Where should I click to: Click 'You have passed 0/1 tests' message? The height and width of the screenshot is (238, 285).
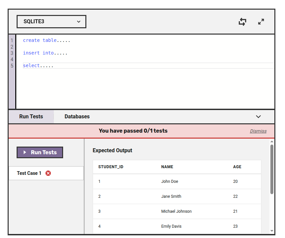coord(133,131)
